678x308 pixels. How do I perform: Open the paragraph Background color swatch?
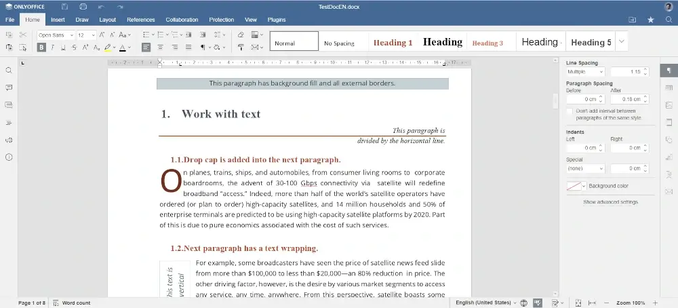click(x=576, y=186)
